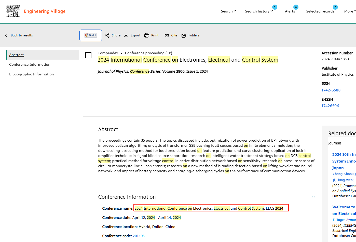This screenshot has width=356, height=242.
Task: Click the ISSN 1742-6588 link
Action: (331, 90)
